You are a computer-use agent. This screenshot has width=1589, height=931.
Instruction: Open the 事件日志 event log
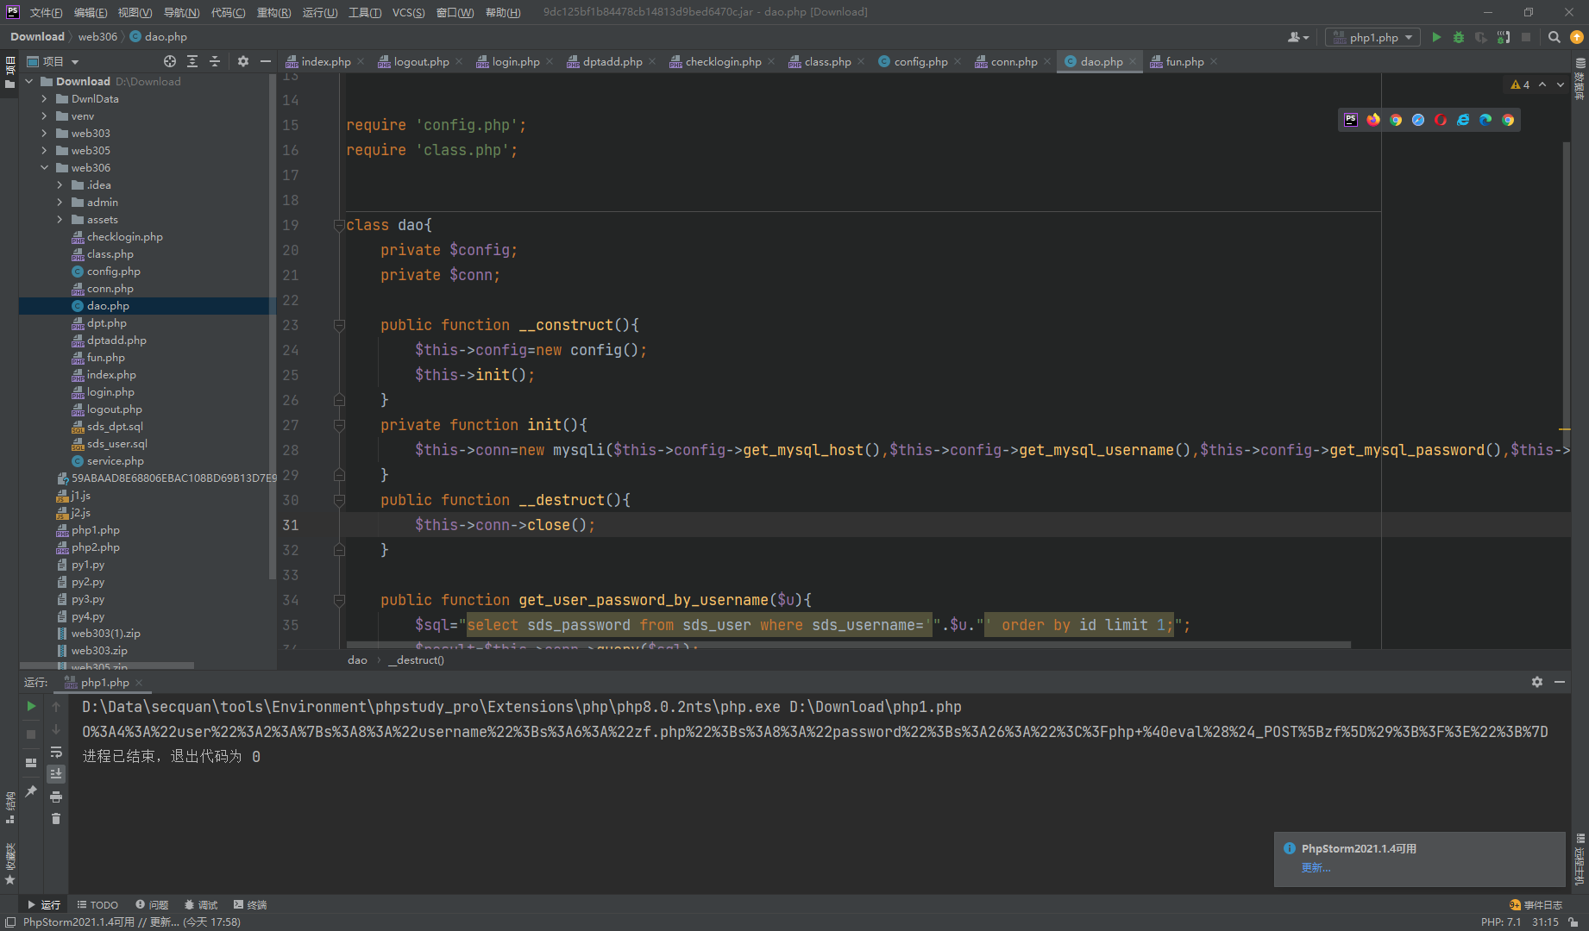pyautogui.click(x=1536, y=905)
